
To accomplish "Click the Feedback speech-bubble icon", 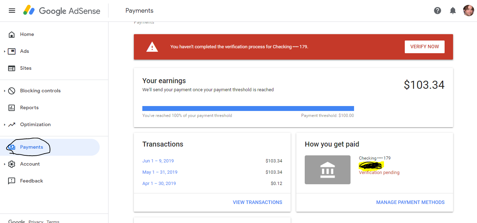I will coord(12,181).
